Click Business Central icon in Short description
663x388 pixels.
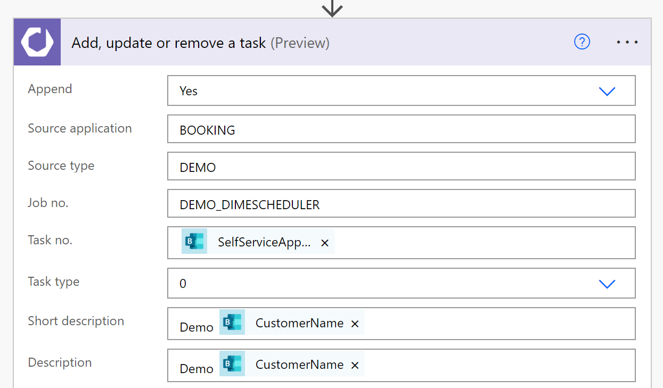point(232,323)
